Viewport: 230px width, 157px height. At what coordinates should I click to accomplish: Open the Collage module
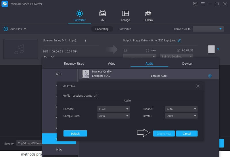(125, 14)
